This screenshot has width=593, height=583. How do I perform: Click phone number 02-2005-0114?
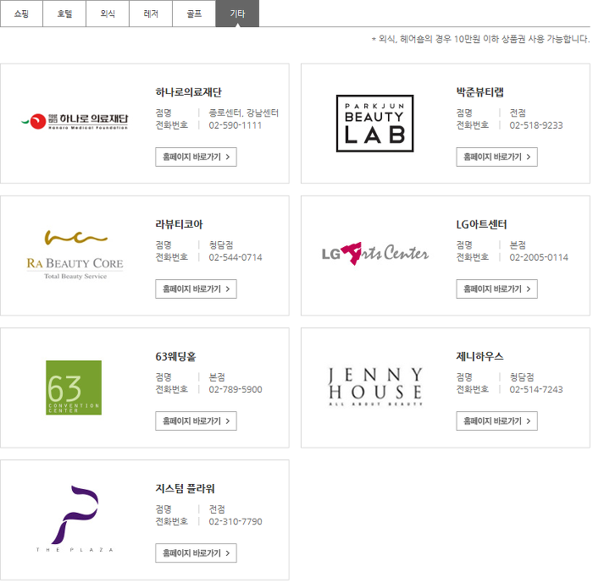click(539, 258)
